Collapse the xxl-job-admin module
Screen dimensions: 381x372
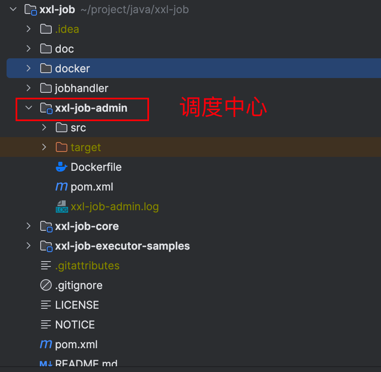pos(28,108)
